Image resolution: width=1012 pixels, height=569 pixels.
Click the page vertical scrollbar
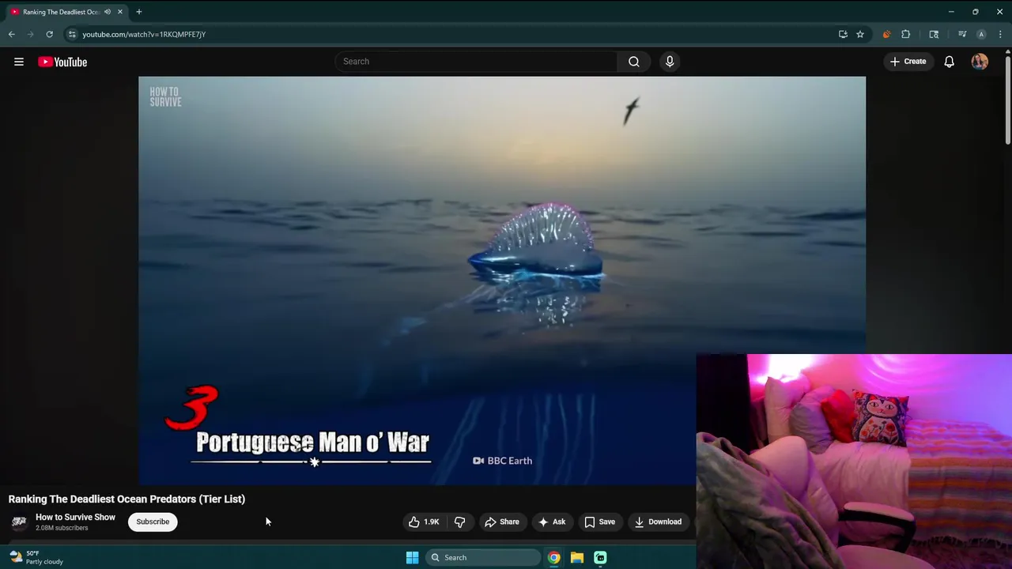[1008, 99]
